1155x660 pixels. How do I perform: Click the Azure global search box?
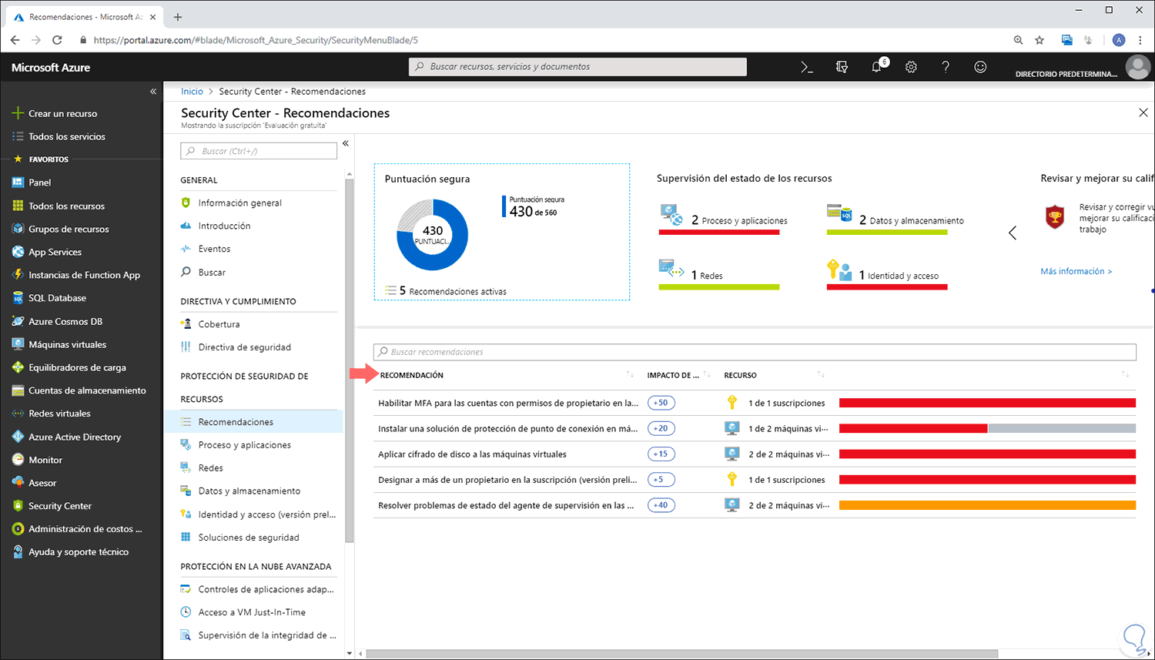(x=577, y=67)
